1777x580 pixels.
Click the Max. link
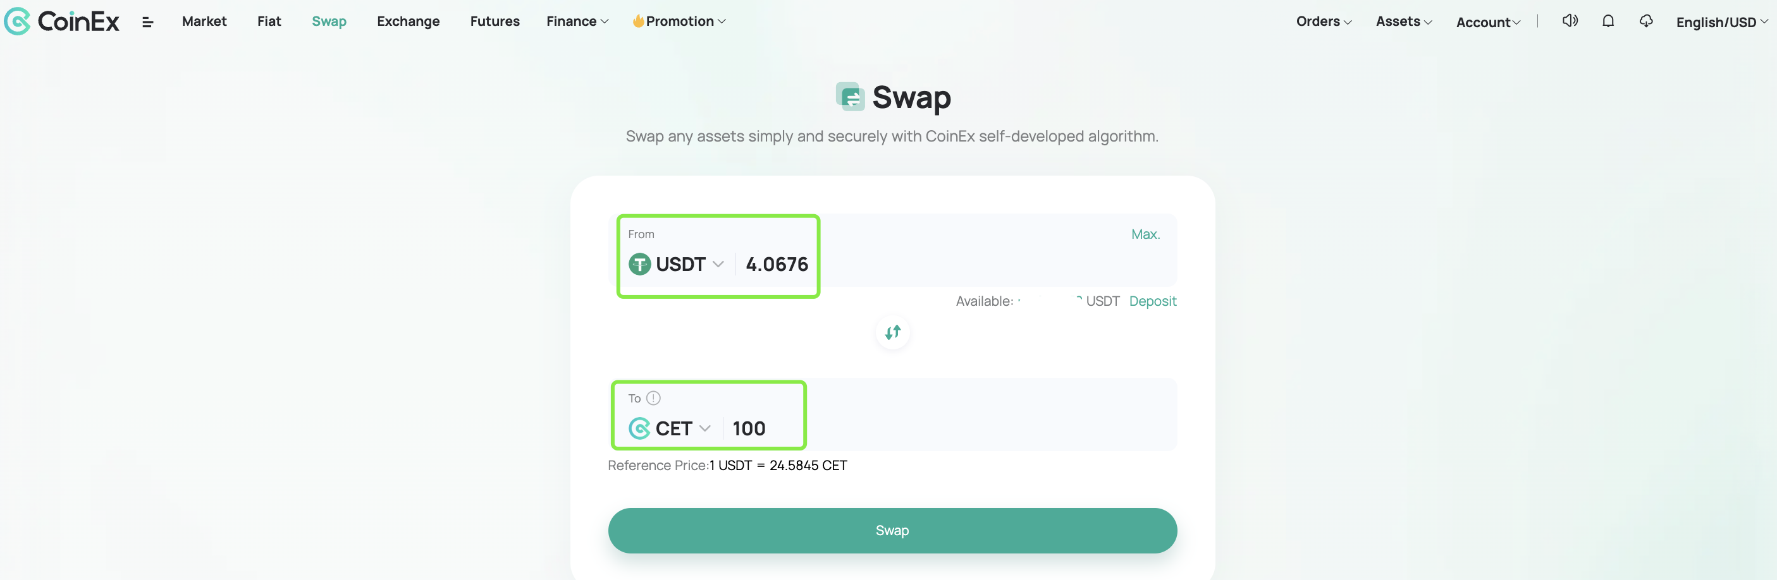tap(1145, 234)
